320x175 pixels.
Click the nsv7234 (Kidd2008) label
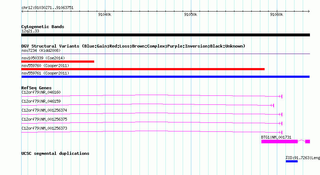41,50
